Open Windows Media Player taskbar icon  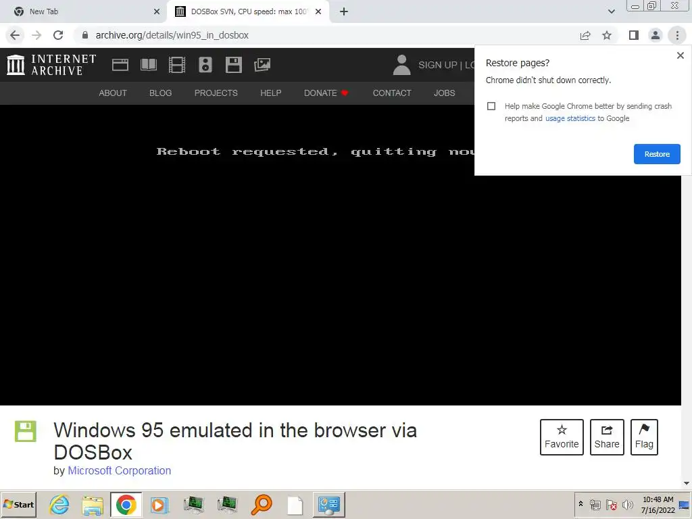(x=159, y=504)
